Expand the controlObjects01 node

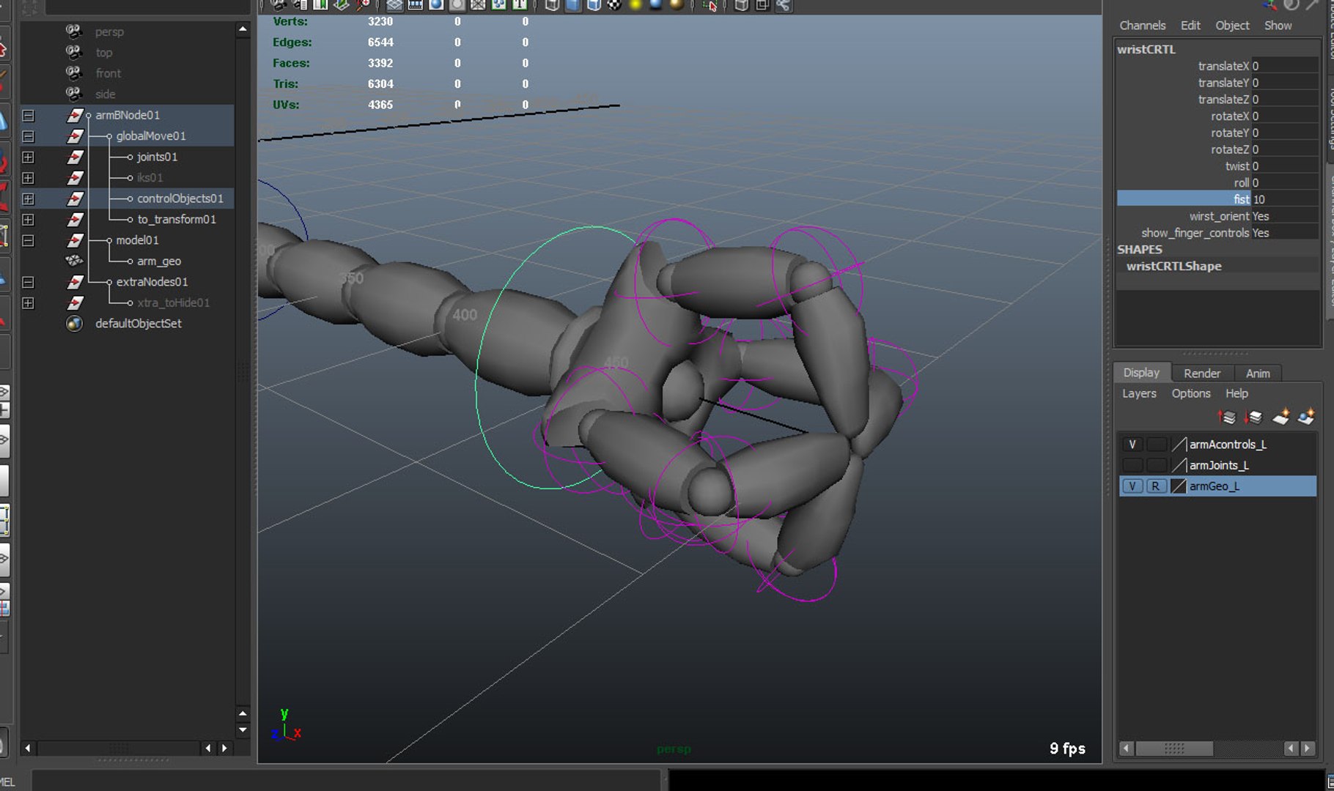[x=28, y=198]
